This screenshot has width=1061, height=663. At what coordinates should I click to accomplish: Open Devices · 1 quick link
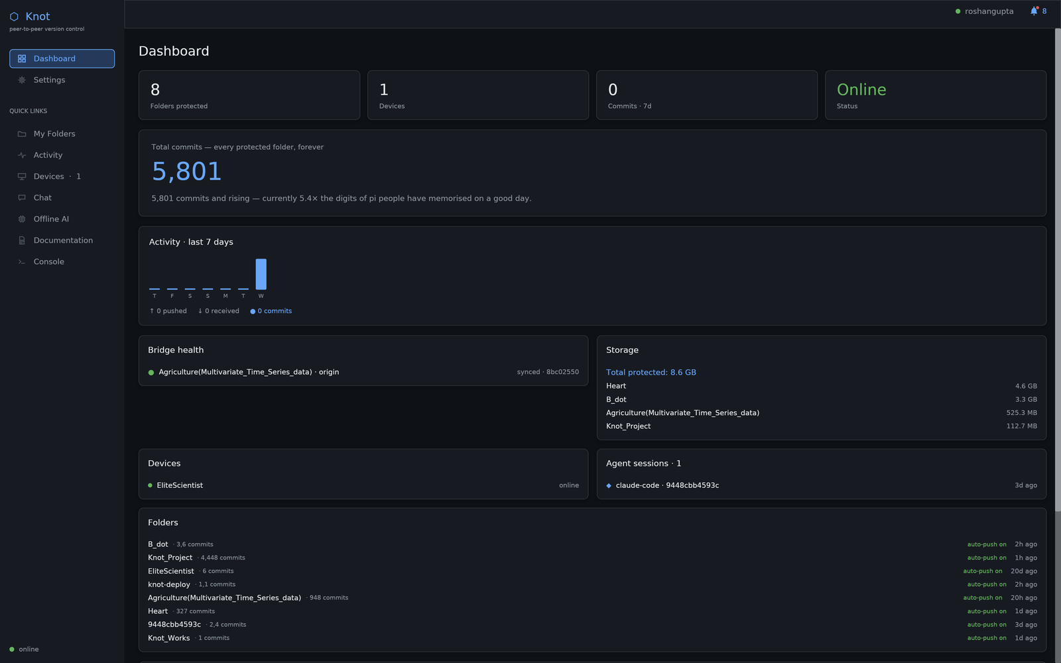pyautogui.click(x=62, y=176)
